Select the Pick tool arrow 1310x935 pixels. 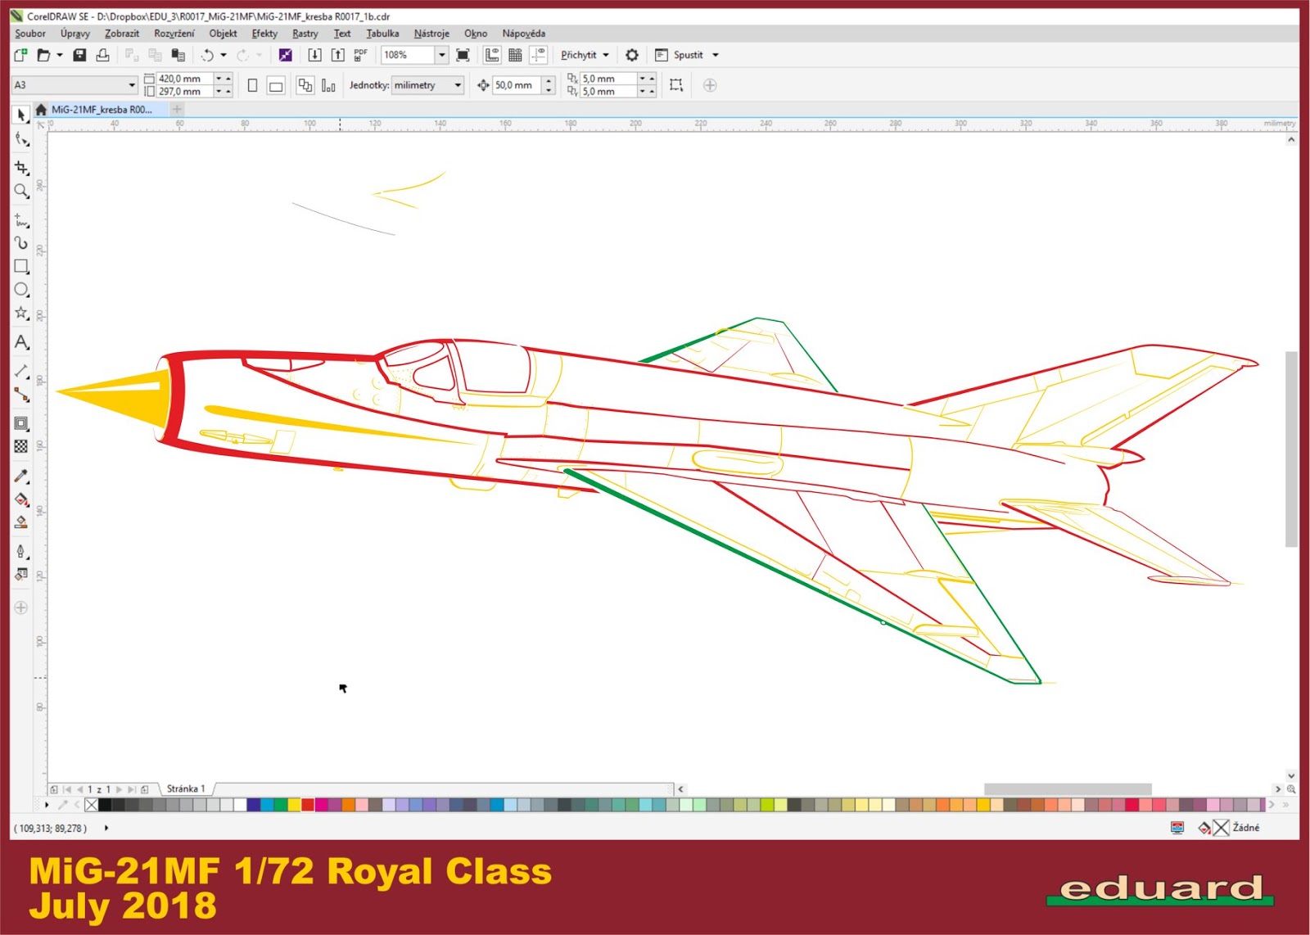(21, 115)
